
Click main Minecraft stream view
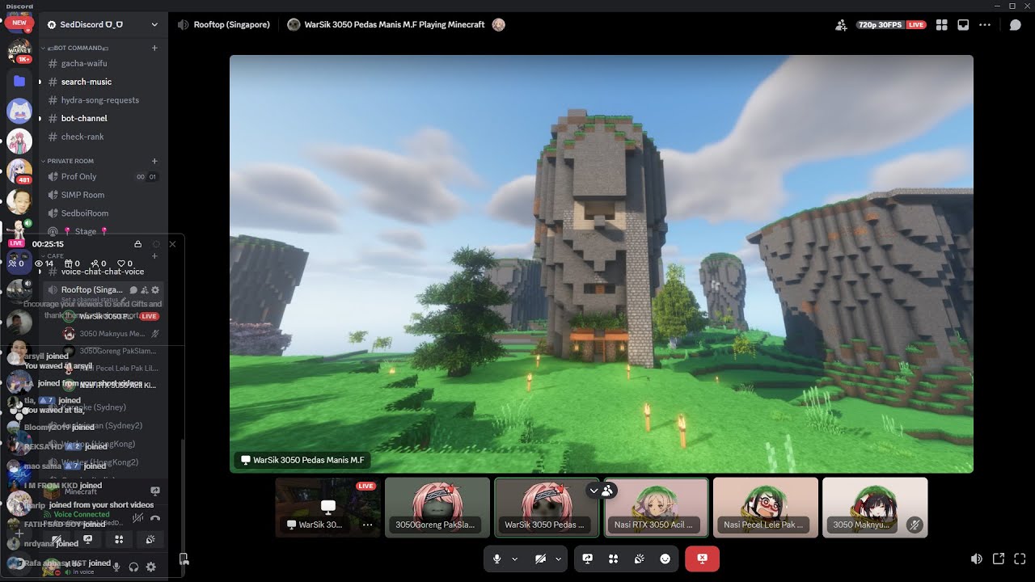tap(601, 264)
